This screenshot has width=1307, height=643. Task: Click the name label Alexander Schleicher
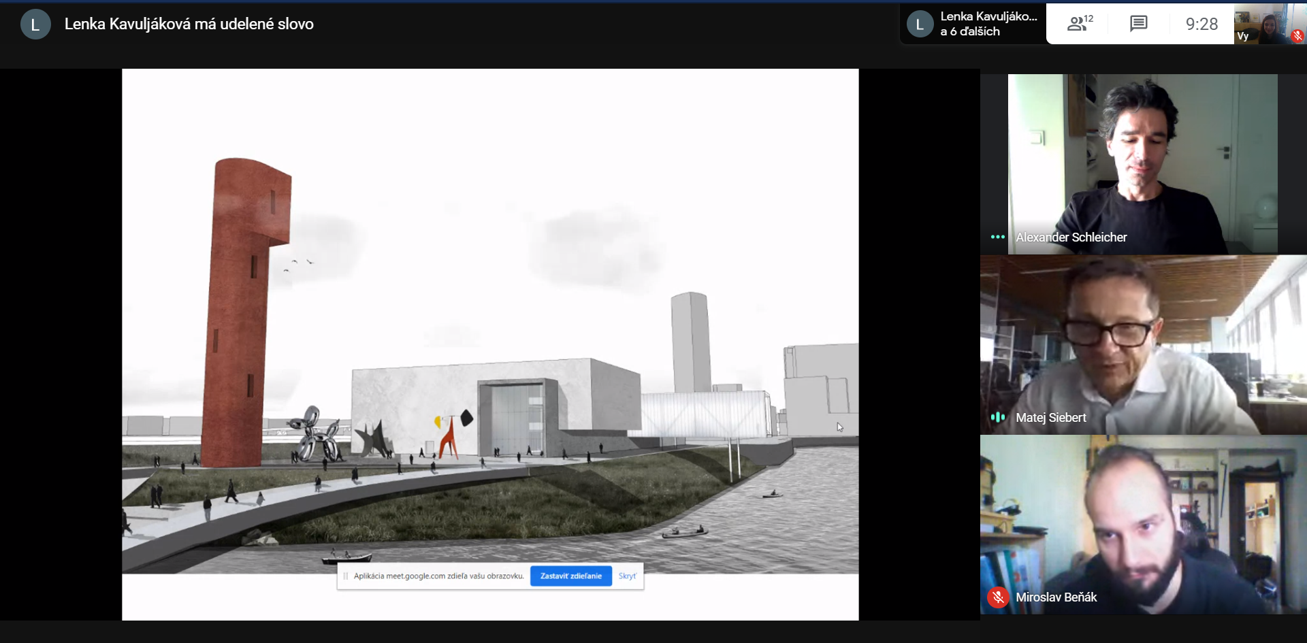pyautogui.click(x=1071, y=237)
